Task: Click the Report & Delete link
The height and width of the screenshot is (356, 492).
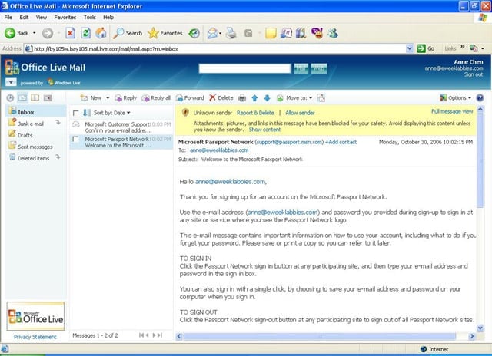Action: 255,113
